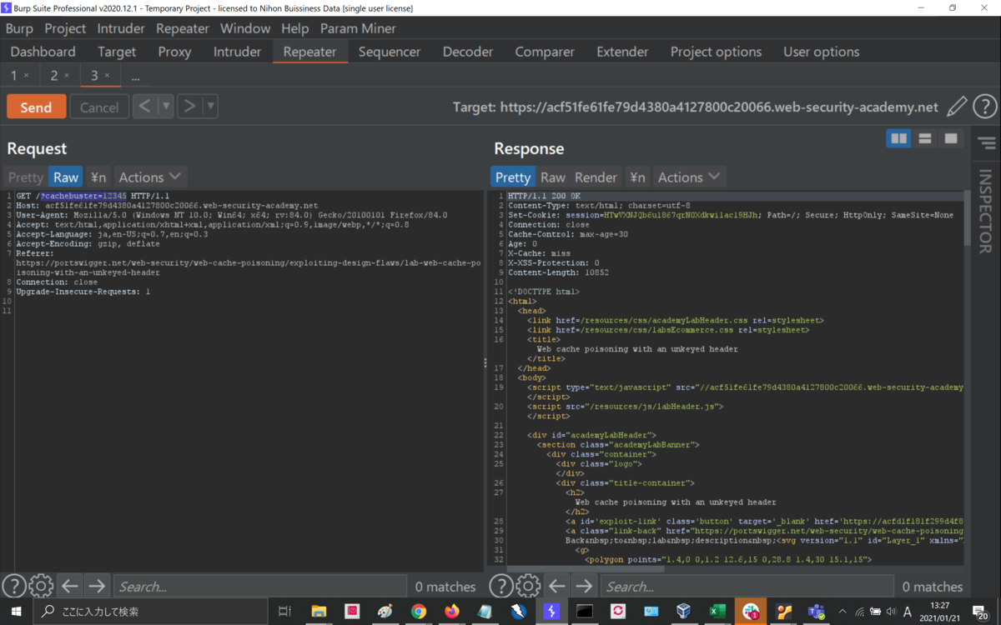Viewport: 1001px width, 625px height.
Task: Open the Param Miner menu
Action: 359,28
